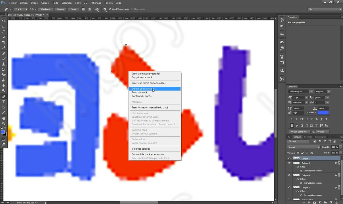The image size is (343, 204).
Task: Click the blue foreground color swatch
Action: tap(3, 132)
